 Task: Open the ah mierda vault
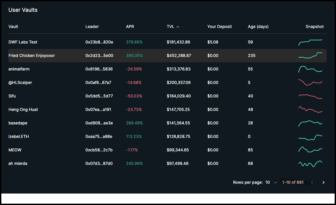(18, 164)
